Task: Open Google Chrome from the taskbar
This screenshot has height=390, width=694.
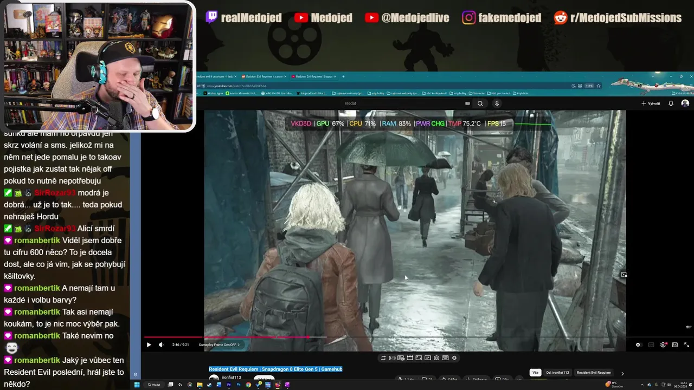Action: (248, 385)
